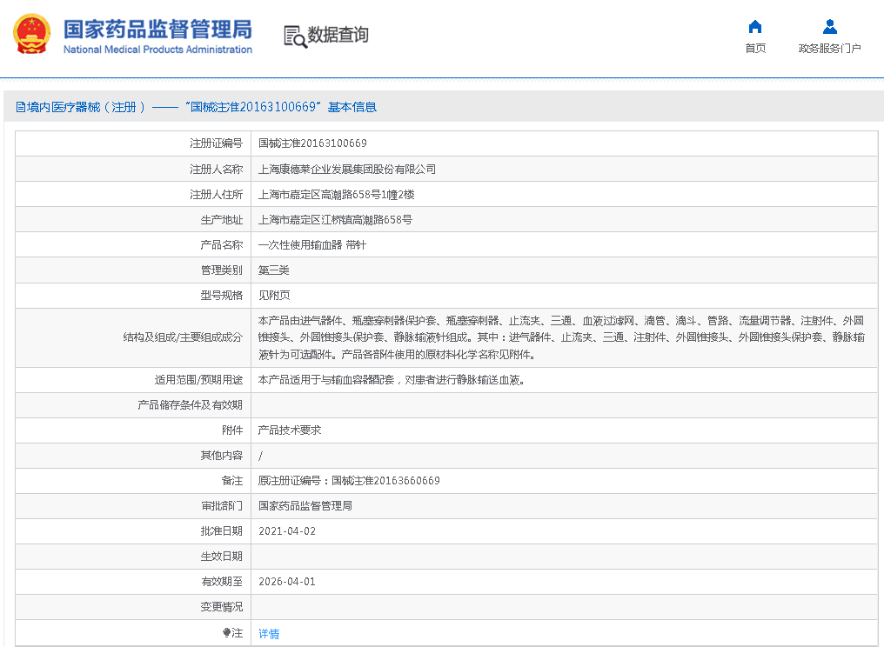Click the registrant name 上海康德莱企业发展集团 cell
Image resolution: width=884 pixels, height=647 pixels.
coord(346,169)
